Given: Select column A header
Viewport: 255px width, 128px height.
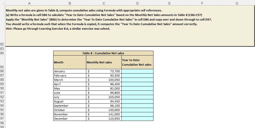Looking at the screenshot, I should [29, 3].
